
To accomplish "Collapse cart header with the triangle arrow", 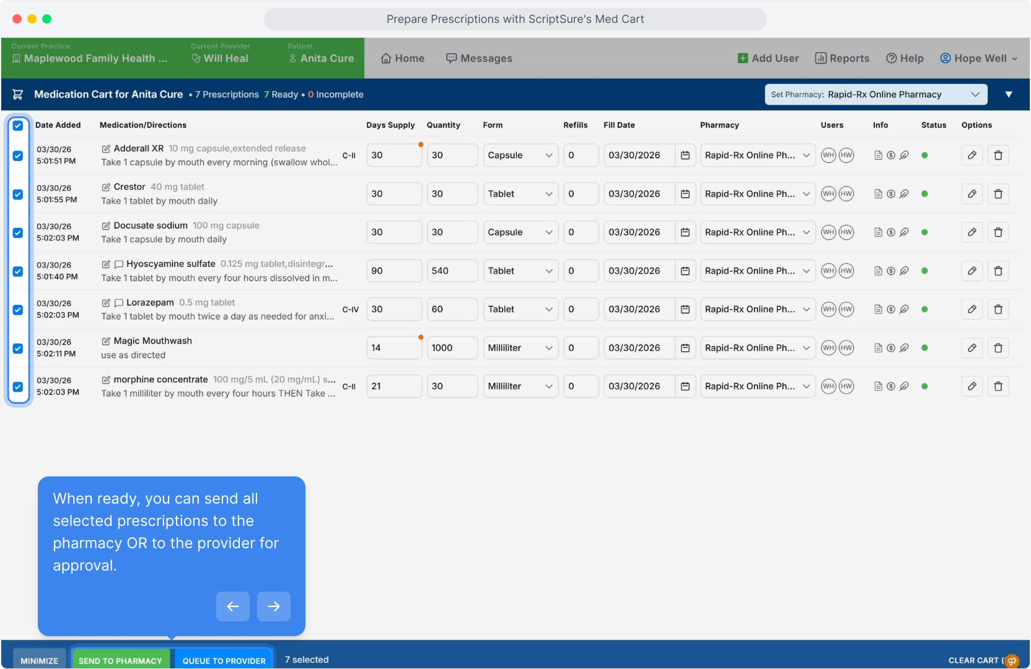I will (x=1009, y=94).
